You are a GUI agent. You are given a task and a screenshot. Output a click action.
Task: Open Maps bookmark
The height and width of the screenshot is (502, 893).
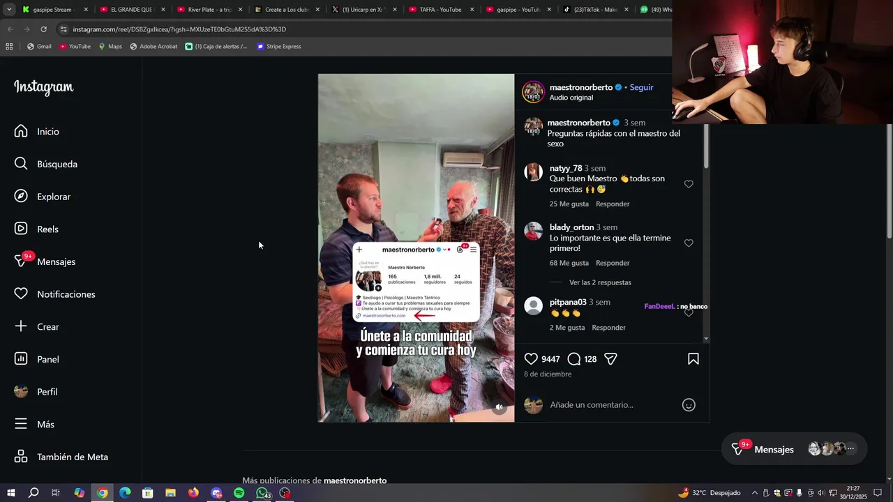coord(110,47)
